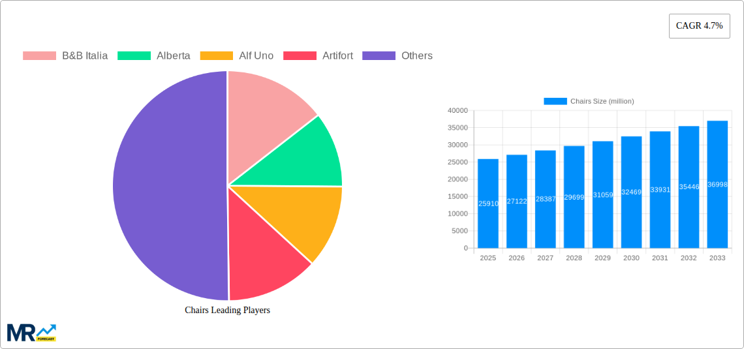This screenshot has width=744, height=349.
Task: Click the 30000 y-axis label
Action: pos(458,145)
